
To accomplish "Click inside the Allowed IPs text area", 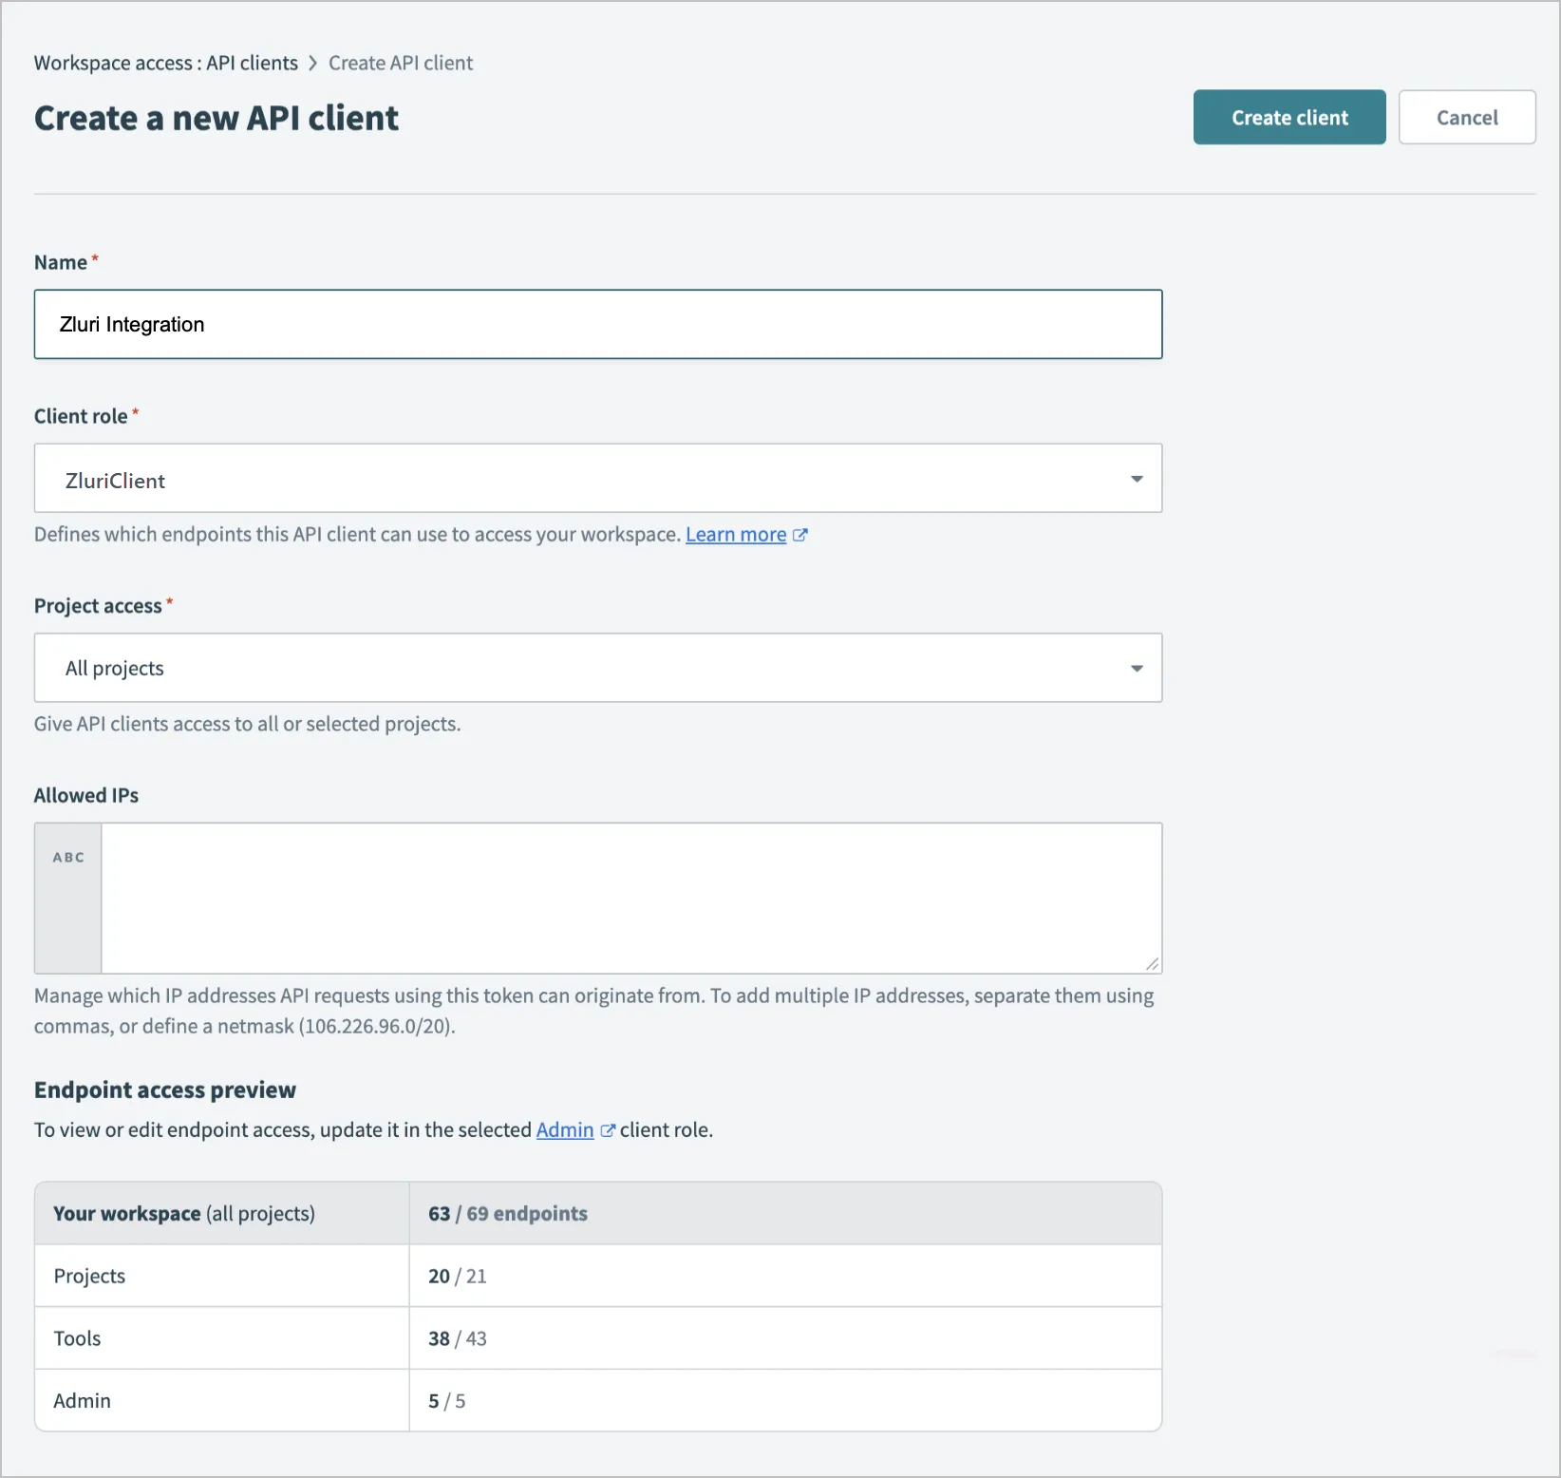I will click(630, 898).
